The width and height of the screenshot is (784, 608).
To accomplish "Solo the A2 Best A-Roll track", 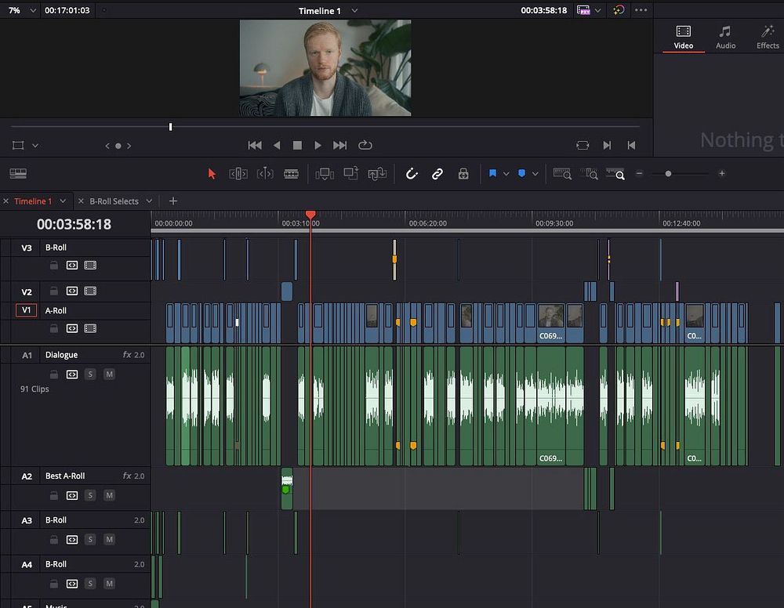I will 90,495.
